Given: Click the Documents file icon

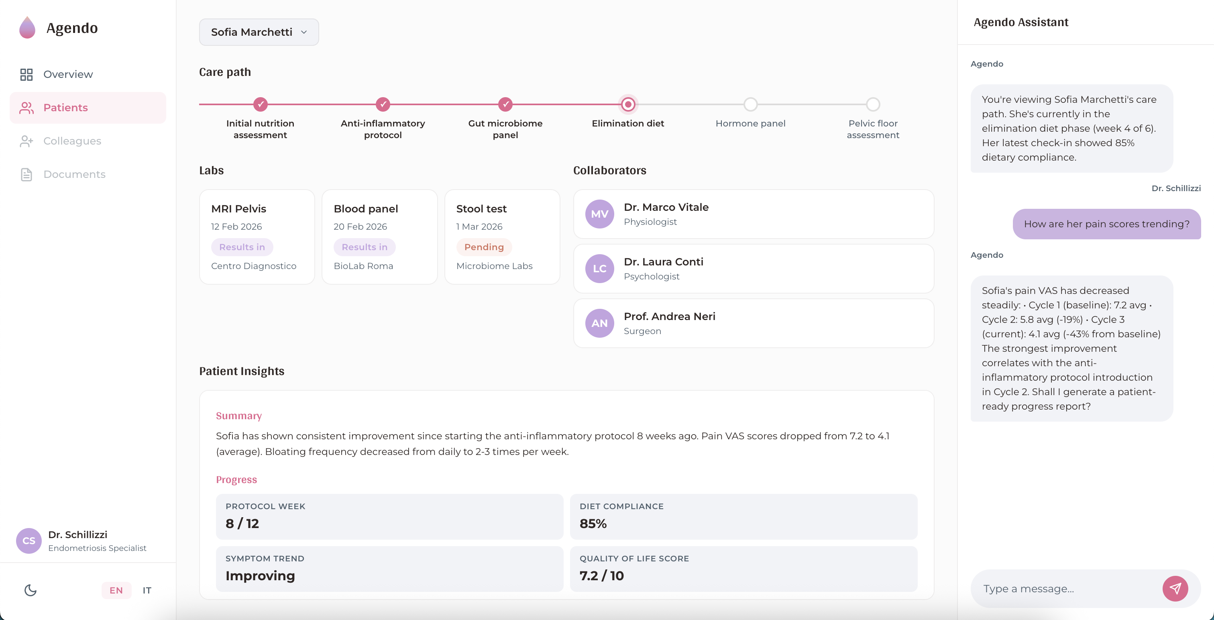Looking at the screenshot, I should coord(26,174).
